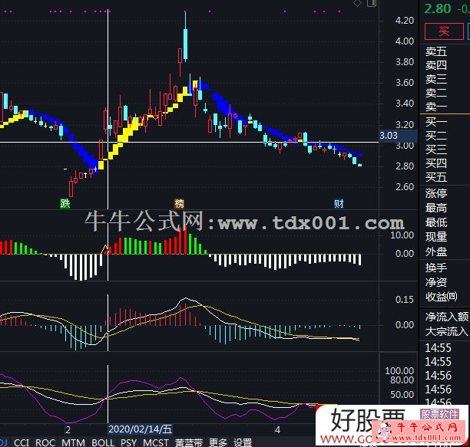This screenshot has height=447, width=470.
Task: Switch to the PSY indicator tab
Action: coord(128,442)
